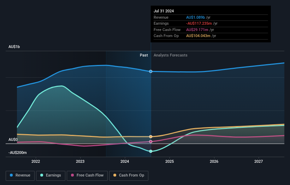This screenshot has width=290, height=185.
Task: Click the AU$1b y-axis label
Action: 14,47
